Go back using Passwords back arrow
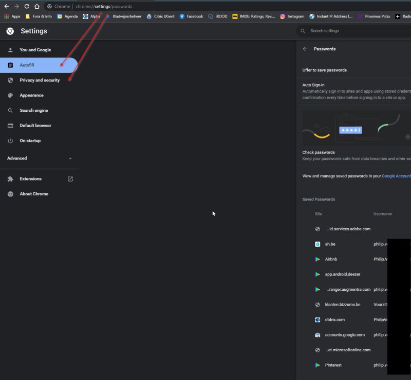The image size is (411, 380). [x=305, y=49]
